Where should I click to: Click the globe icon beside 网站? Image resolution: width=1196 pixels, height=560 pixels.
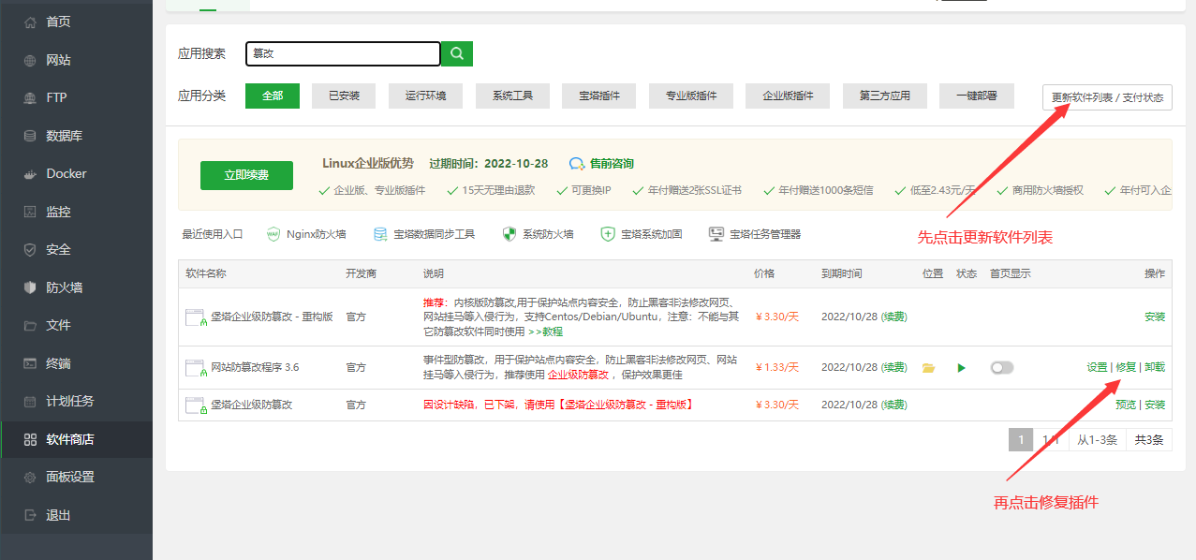point(30,60)
